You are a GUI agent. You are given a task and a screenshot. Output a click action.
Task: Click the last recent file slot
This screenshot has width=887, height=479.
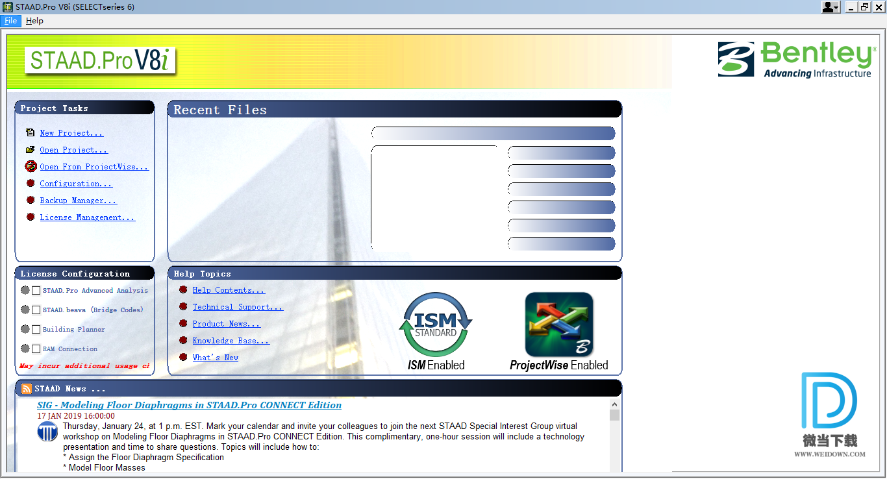(x=561, y=243)
